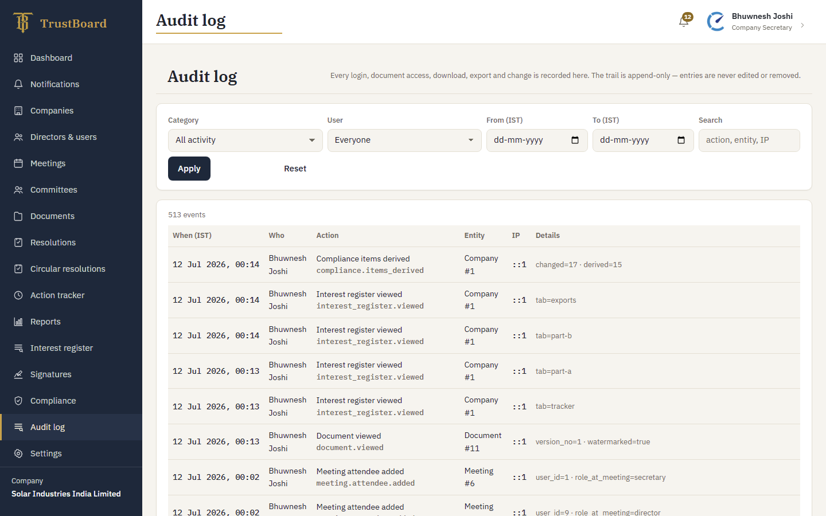
Task: Click the Documents file icon
Action: click(x=18, y=216)
